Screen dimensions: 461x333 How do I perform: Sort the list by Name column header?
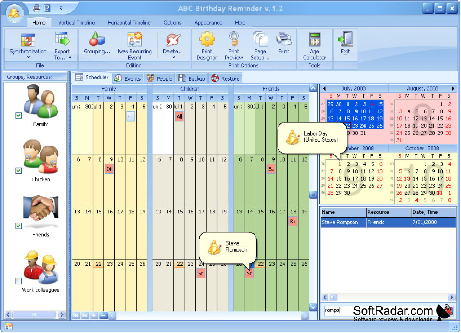point(343,212)
